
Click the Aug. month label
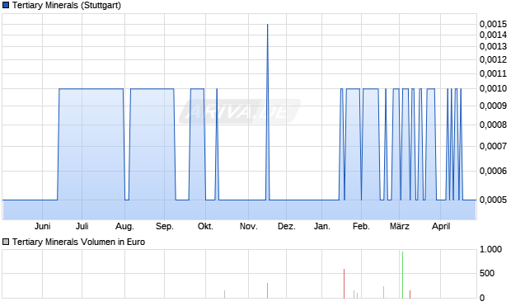pyautogui.click(x=124, y=226)
